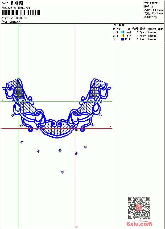This screenshot has height=229, width=165.
Task: Click the red marker 2 at right
Action: pyautogui.click(x=110, y=127)
